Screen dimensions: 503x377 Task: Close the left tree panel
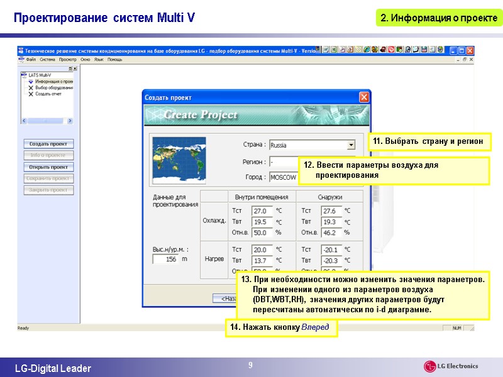[75, 68]
